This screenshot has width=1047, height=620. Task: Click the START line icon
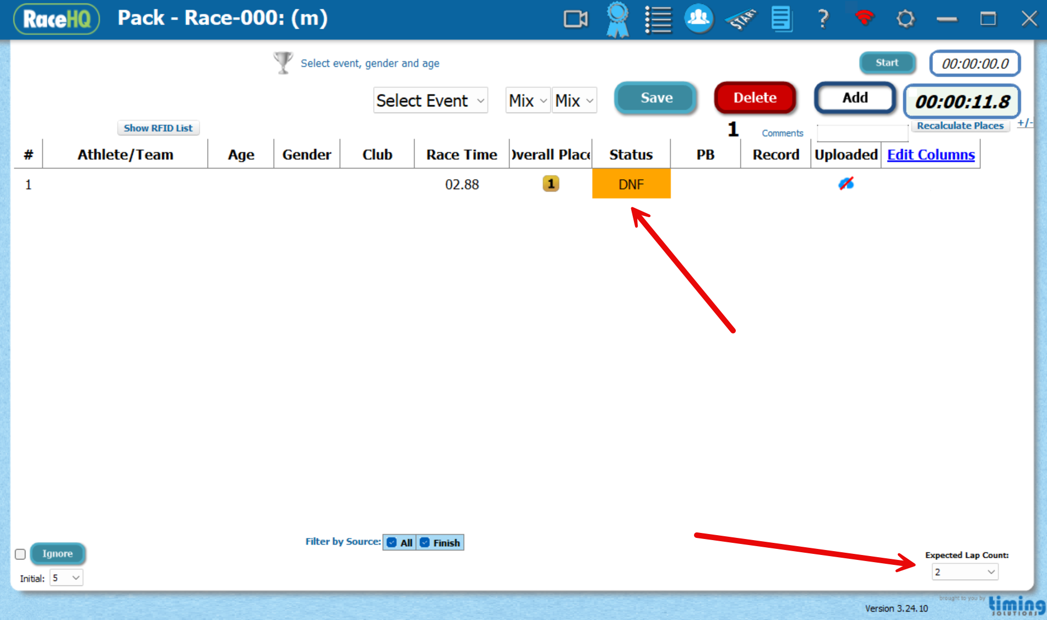pos(741,19)
